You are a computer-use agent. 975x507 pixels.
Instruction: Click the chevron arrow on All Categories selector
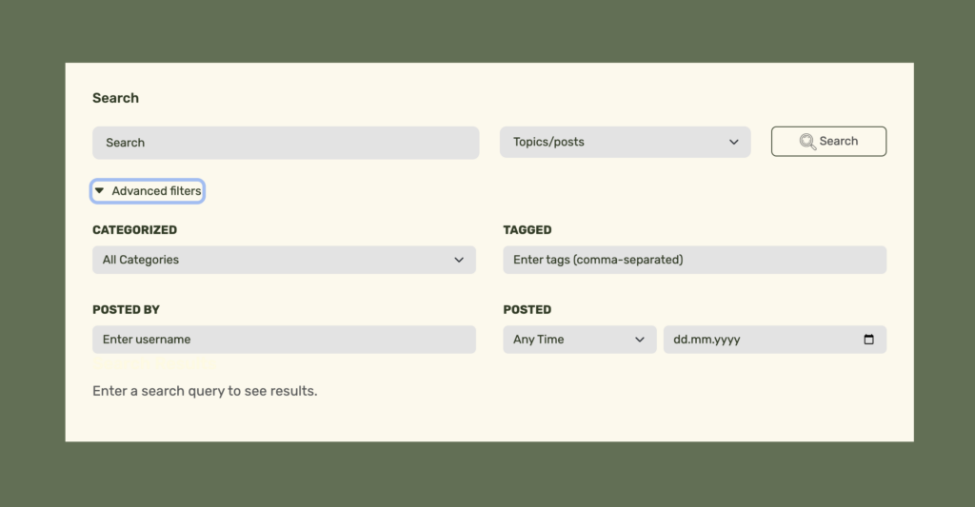pyautogui.click(x=459, y=260)
